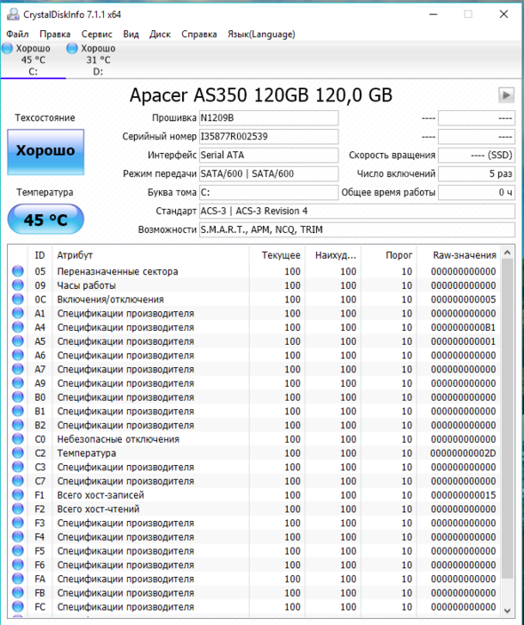Select the blue status orb for disk C:

(x=7, y=48)
